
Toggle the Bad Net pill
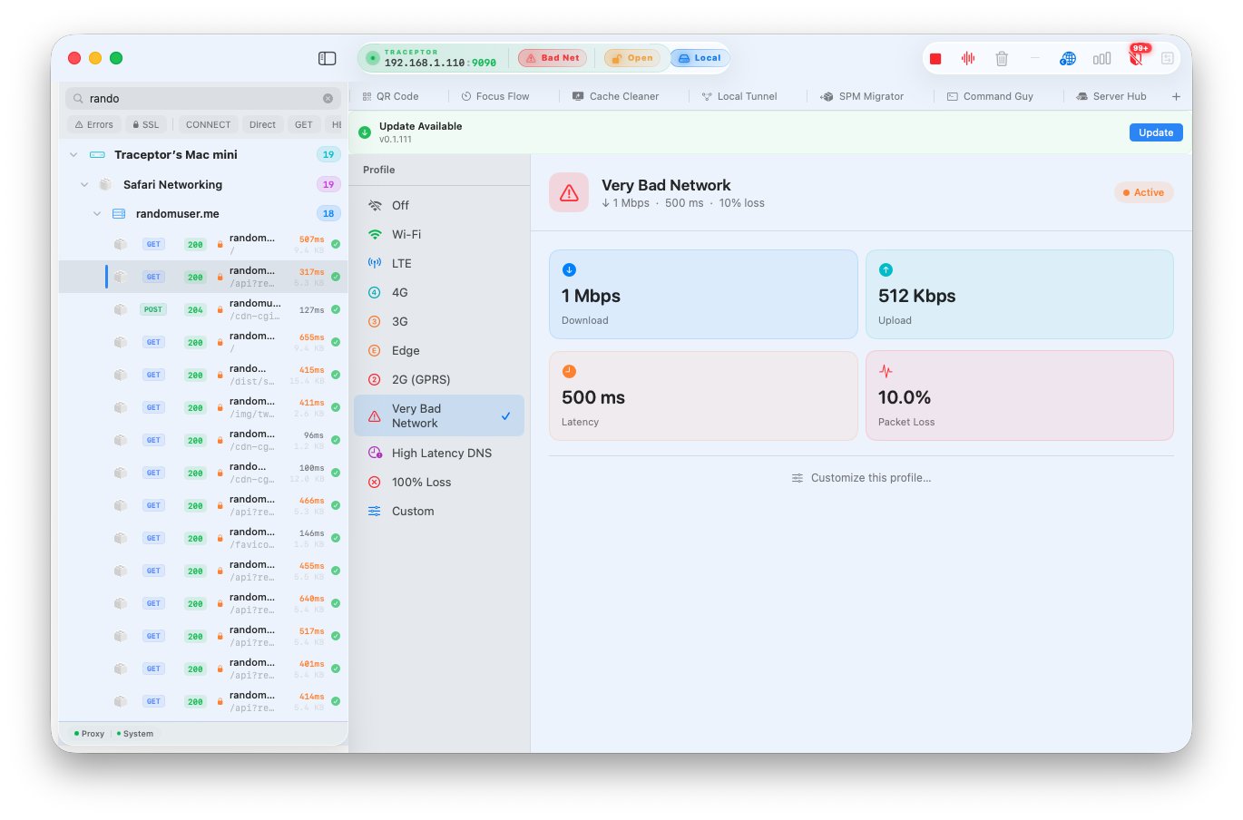click(553, 58)
